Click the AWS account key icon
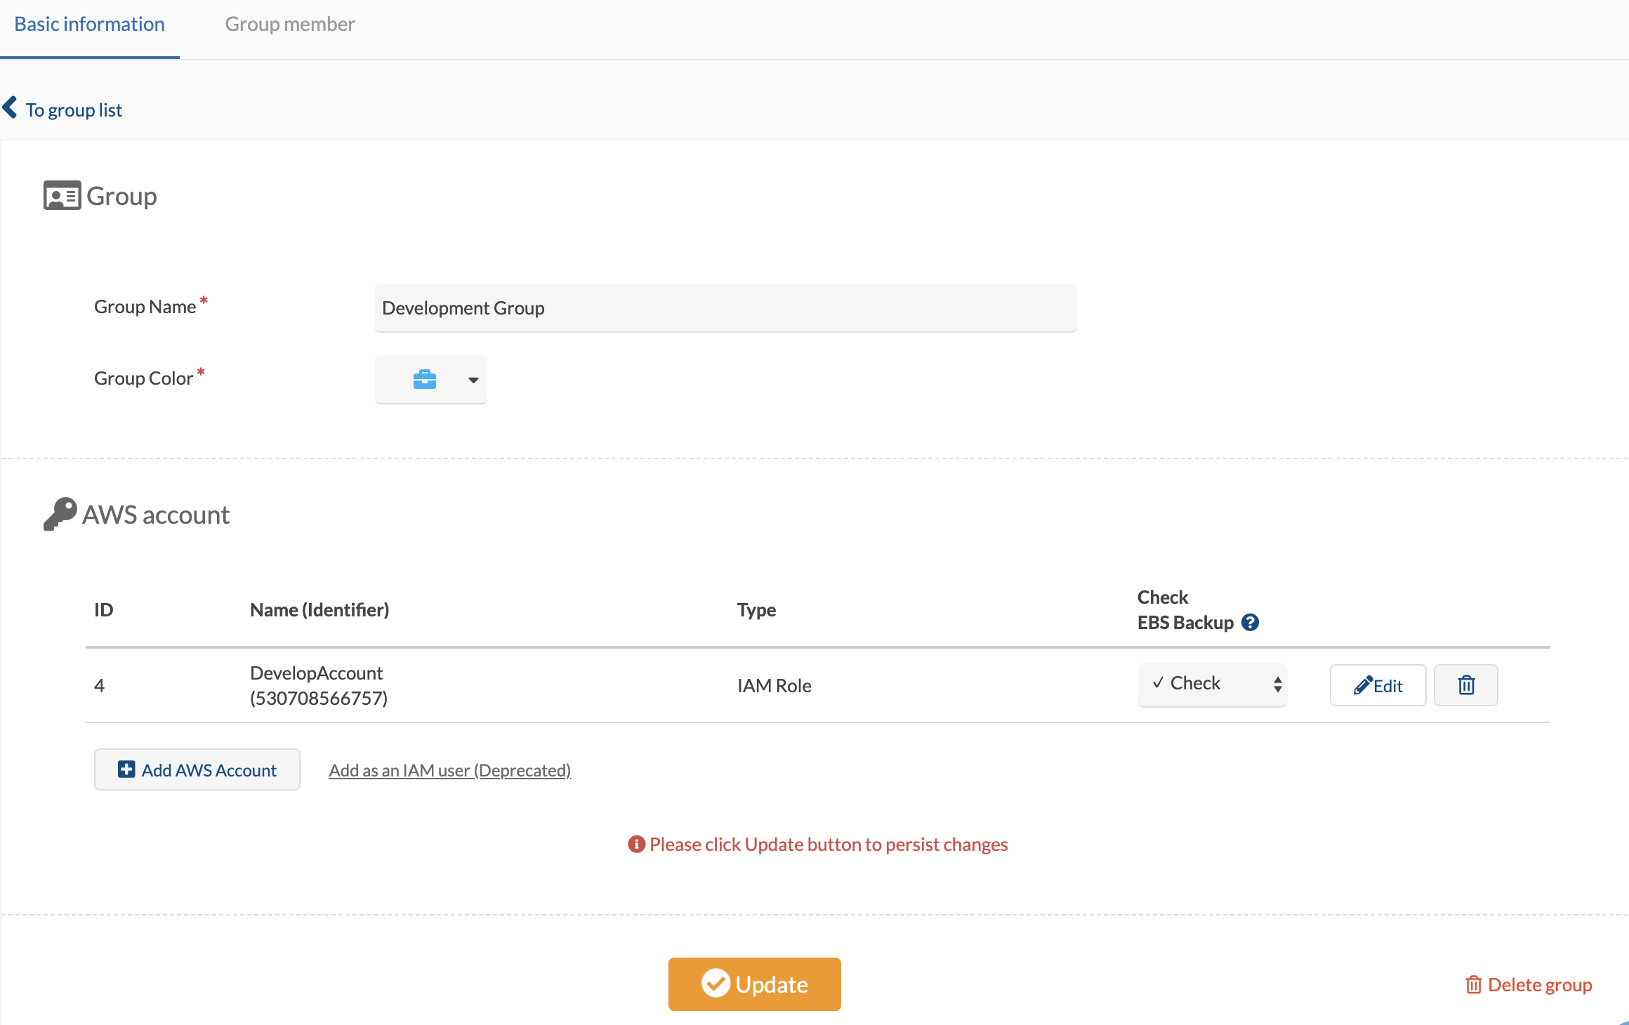The width and height of the screenshot is (1629, 1025). (x=60, y=515)
